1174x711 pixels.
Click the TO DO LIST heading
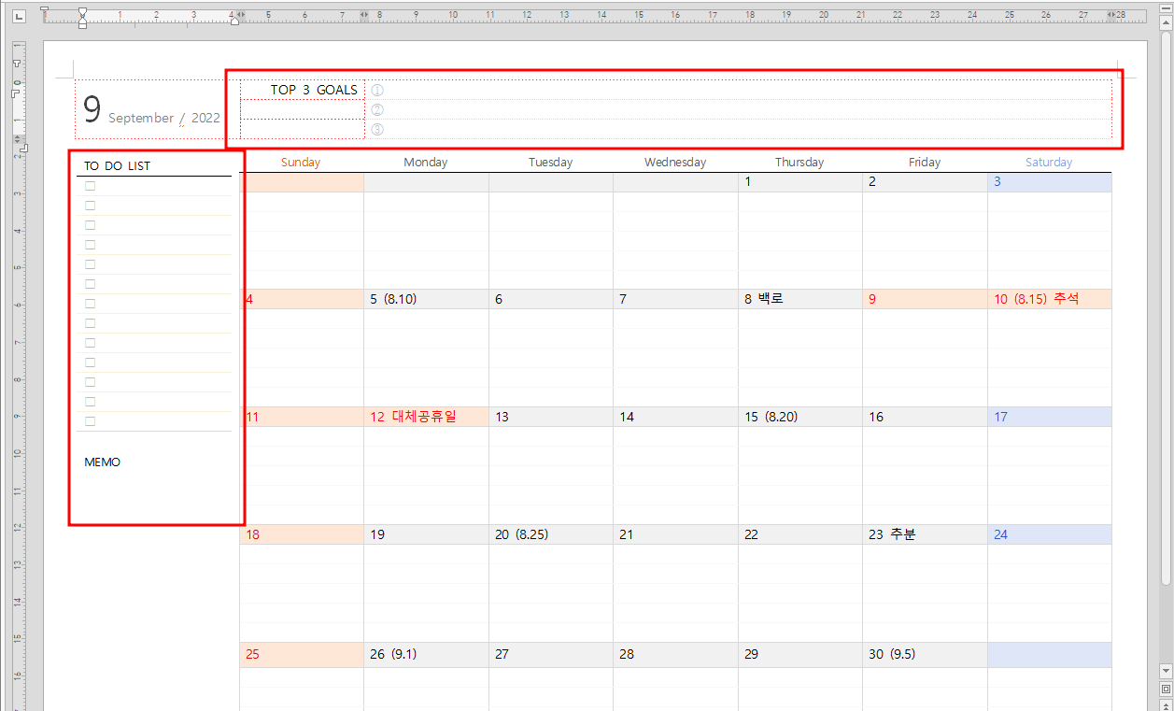coord(118,166)
